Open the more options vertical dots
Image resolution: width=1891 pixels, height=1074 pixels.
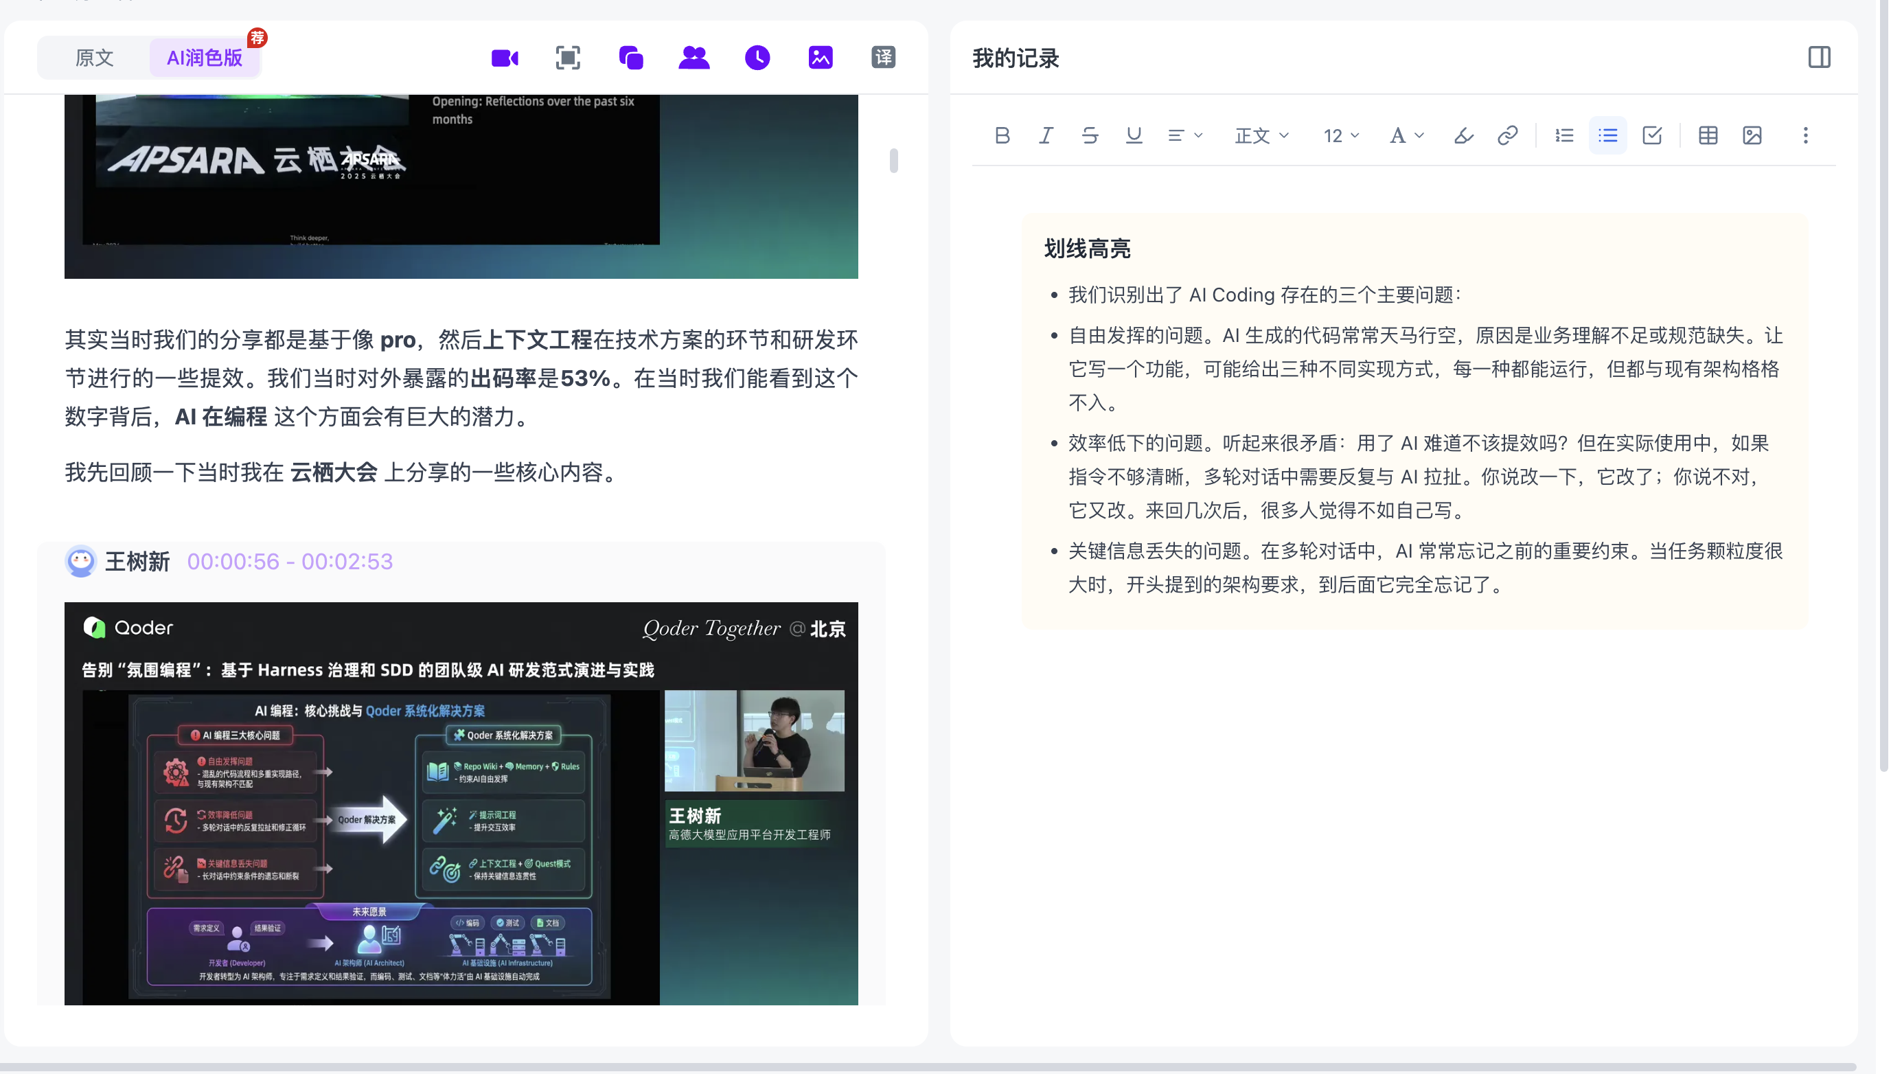click(1805, 135)
